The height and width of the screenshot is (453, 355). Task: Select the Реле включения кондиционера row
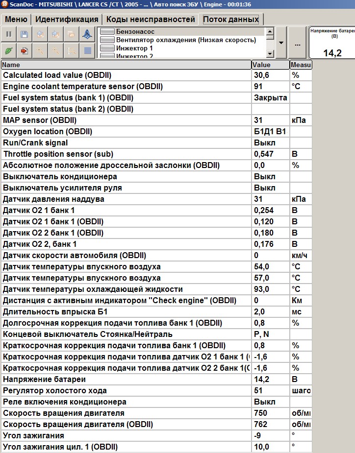[156, 402]
